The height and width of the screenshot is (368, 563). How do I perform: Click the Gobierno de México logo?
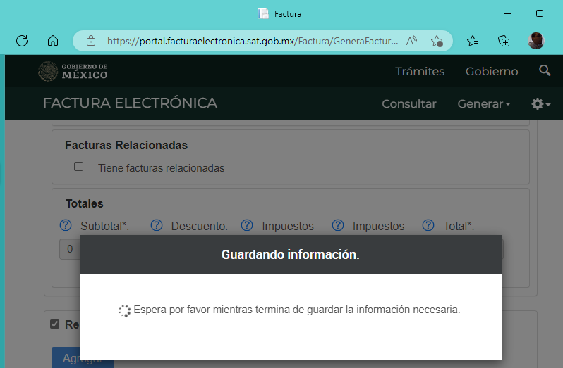point(73,71)
